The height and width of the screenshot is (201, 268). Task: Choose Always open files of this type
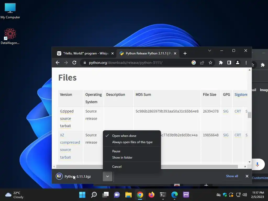(132, 142)
